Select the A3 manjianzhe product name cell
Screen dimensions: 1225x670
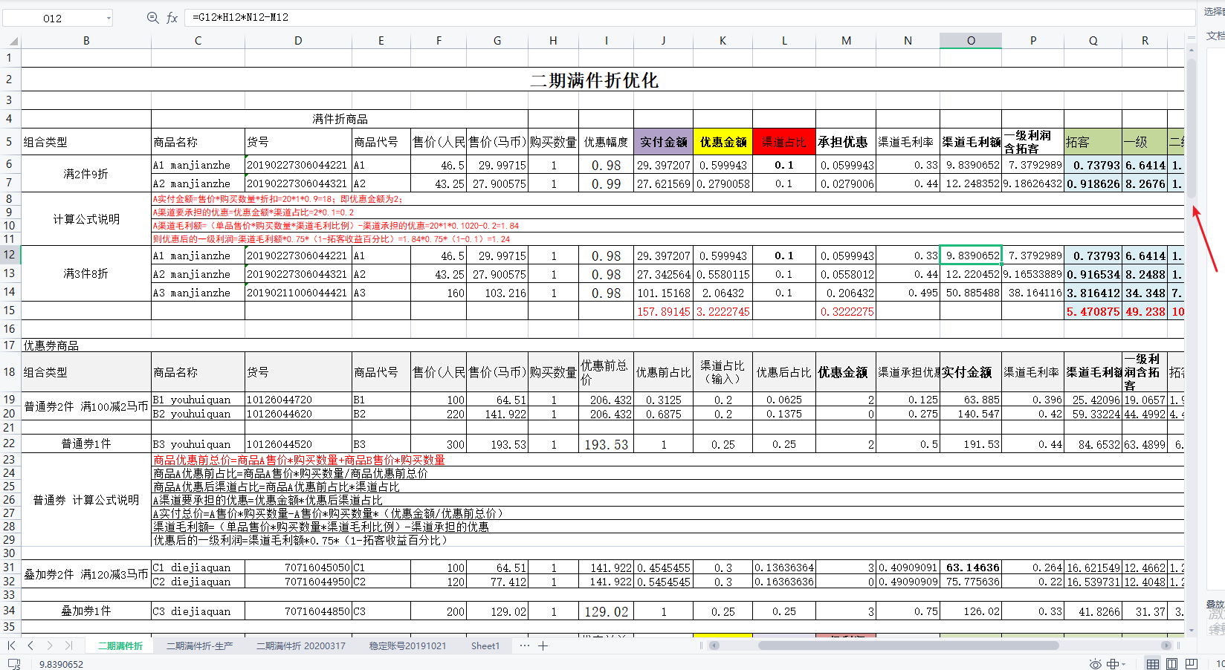coord(198,293)
